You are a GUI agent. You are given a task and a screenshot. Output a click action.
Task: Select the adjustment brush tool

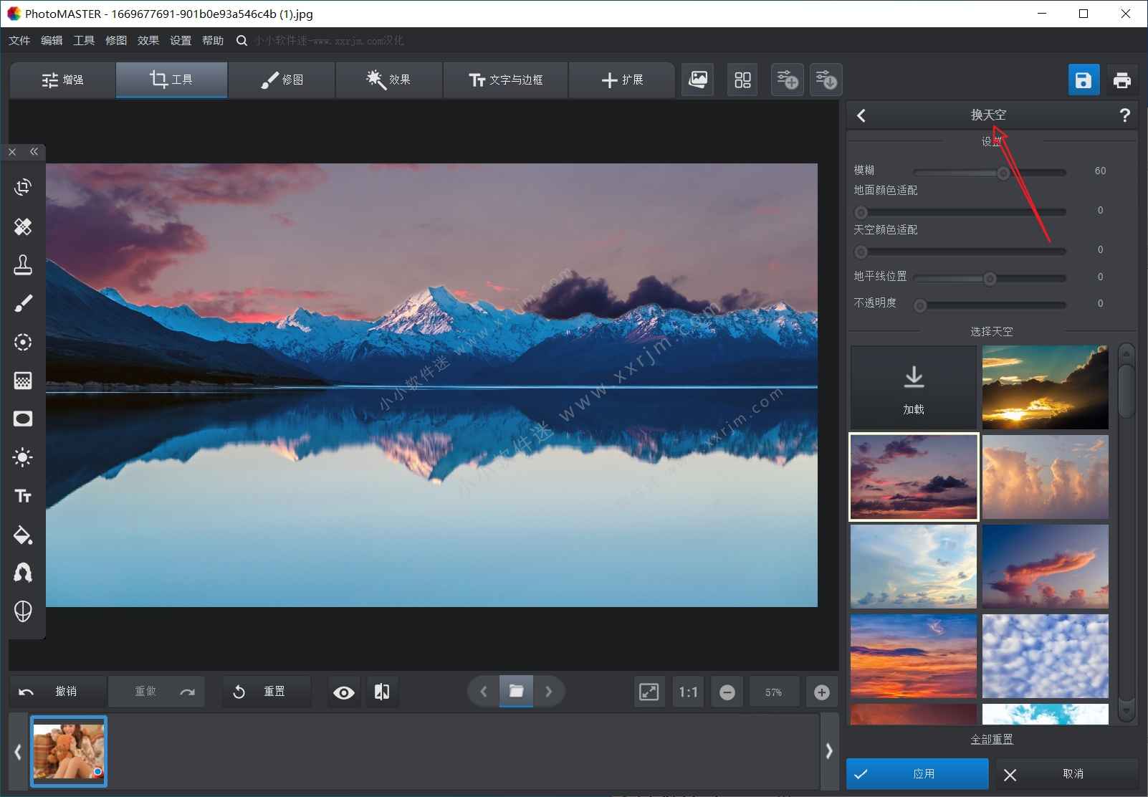tap(23, 304)
